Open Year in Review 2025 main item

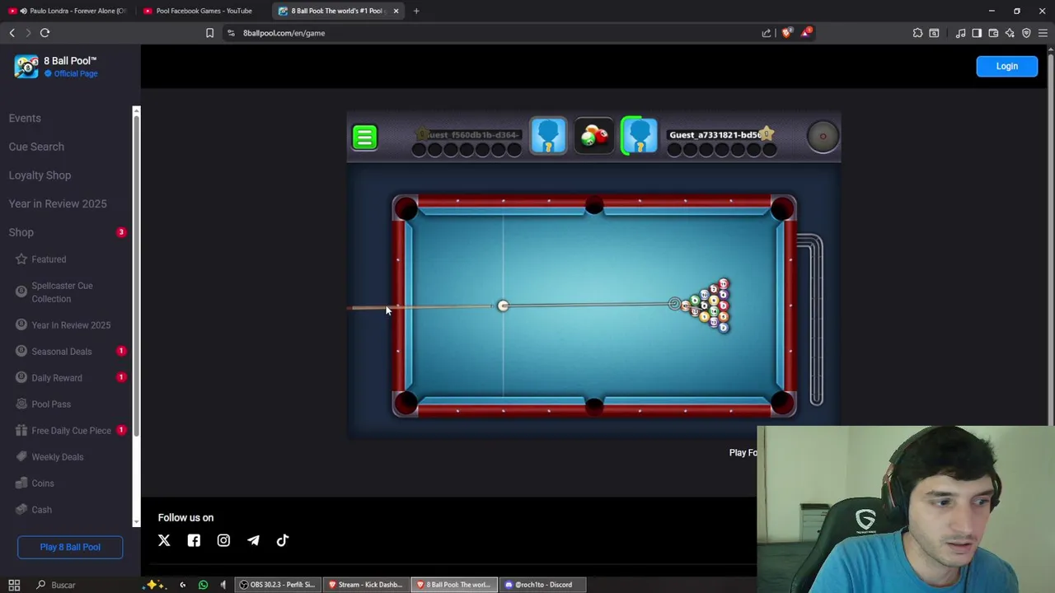58,203
